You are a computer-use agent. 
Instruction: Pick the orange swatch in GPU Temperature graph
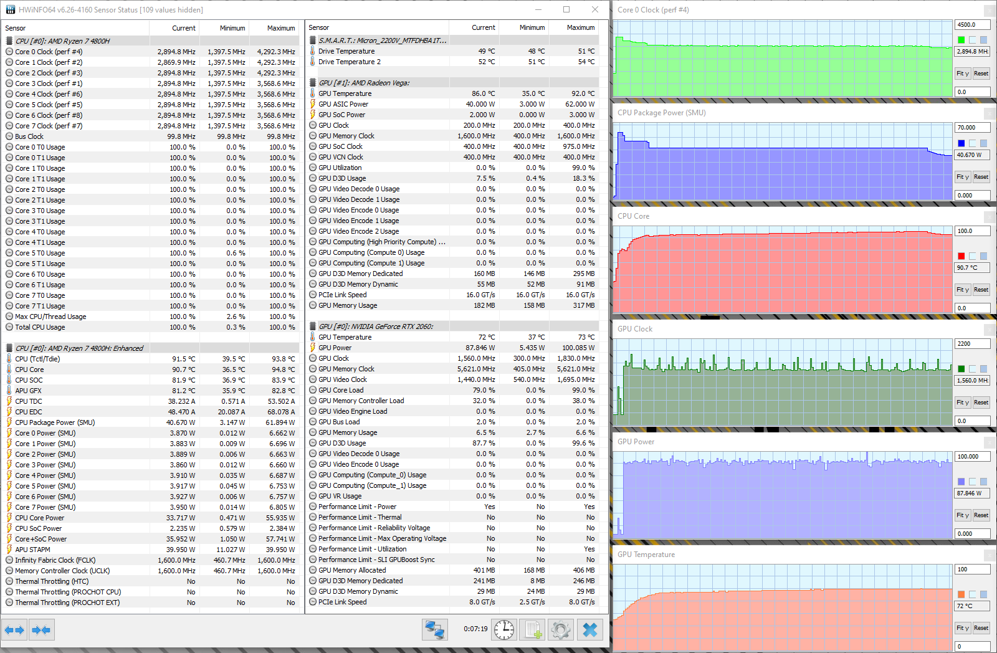961,594
